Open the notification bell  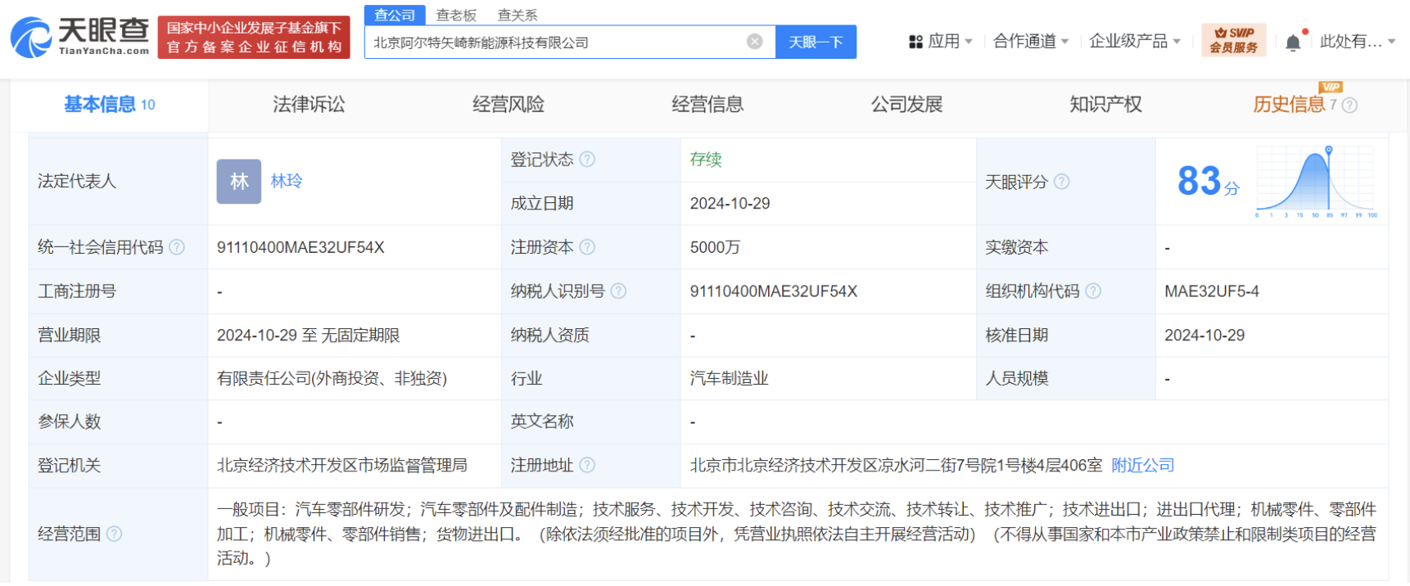coord(1293,43)
